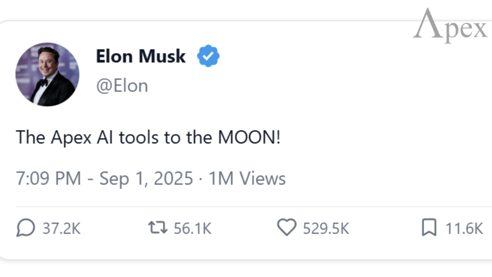Viewport: 492px width, 277px height.
Task: Select the tweet text mentioning MOON
Action: (x=148, y=137)
